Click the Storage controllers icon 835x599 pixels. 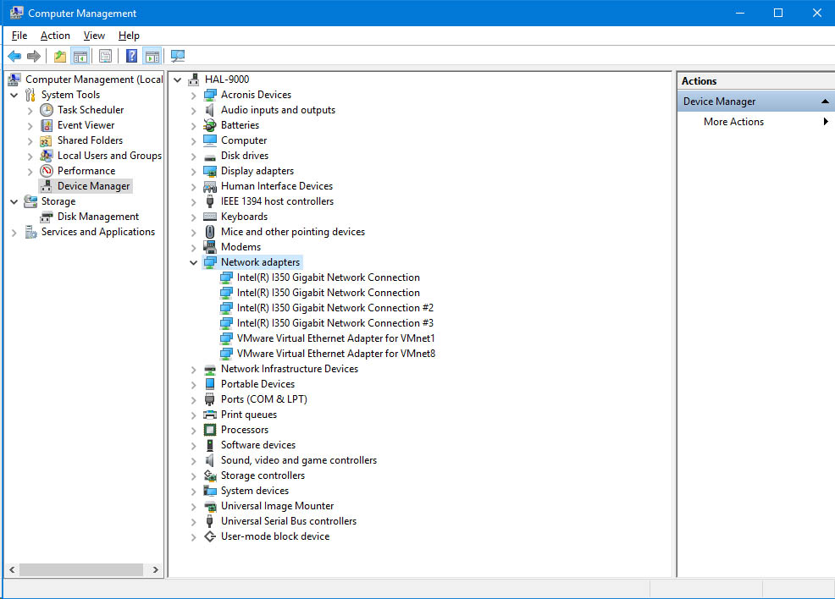click(210, 475)
